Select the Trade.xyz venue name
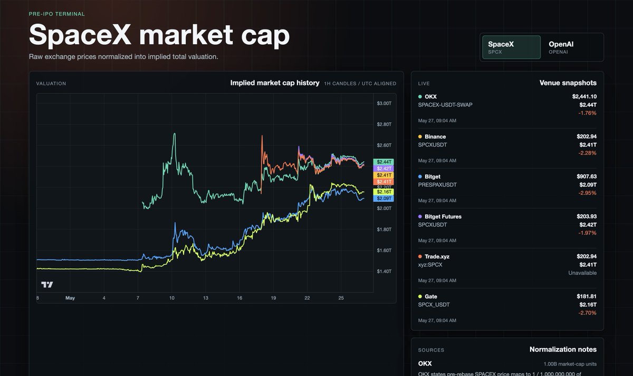This screenshot has height=376, width=633. click(x=437, y=257)
